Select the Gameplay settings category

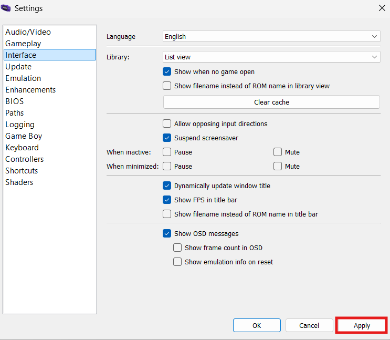tap(50, 43)
